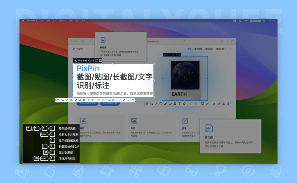Image resolution: width=297 pixels, height=183 pixels.
Task: Start GIF recording from EARTH selection toolbar
Action: point(207,104)
